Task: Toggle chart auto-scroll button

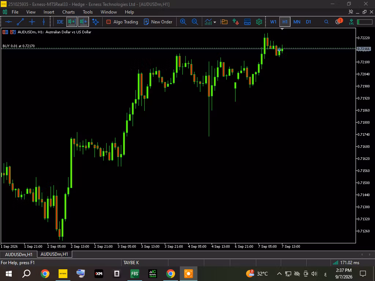Action: [72, 22]
